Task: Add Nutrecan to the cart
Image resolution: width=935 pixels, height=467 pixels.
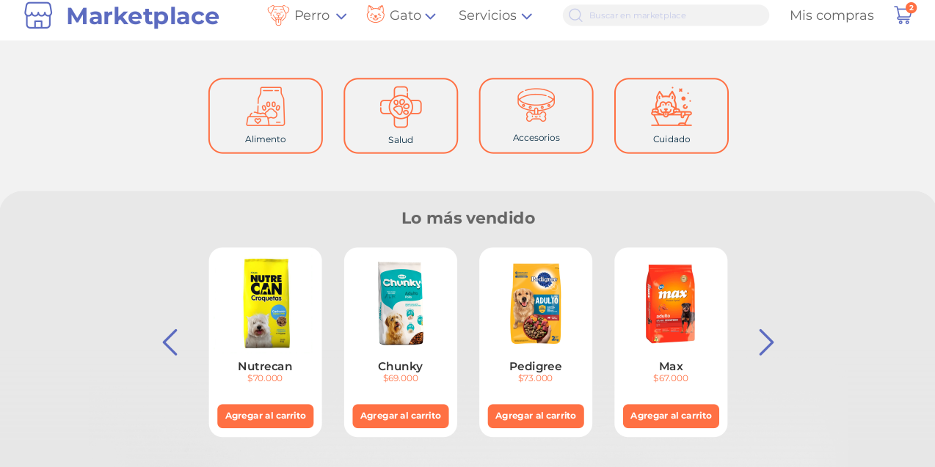Action: click(x=266, y=416)
